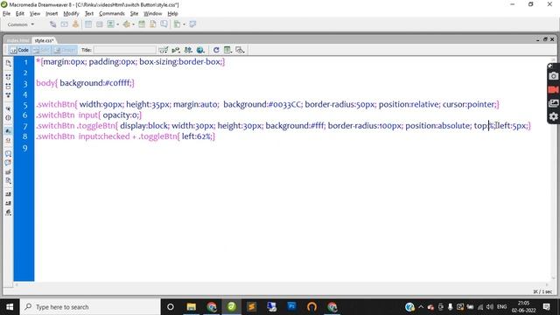Switch to the style.css tab

pyautogui.click(x=44, y=40)
